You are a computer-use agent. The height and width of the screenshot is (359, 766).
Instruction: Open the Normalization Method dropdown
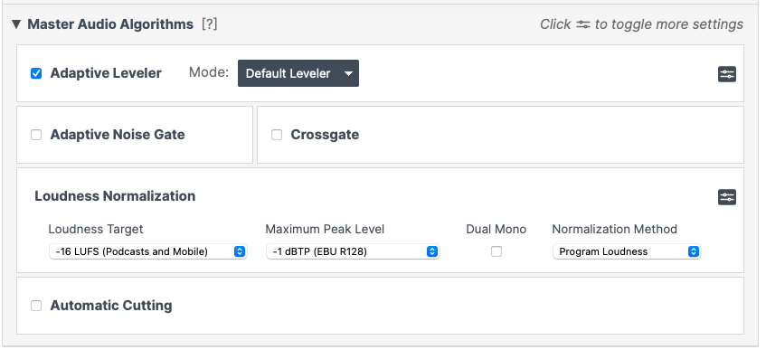[627, 251]
